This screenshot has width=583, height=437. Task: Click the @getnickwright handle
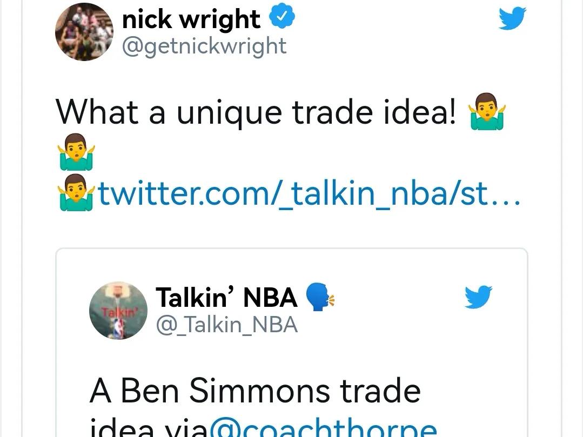pyautogui.click(x=204, y=47)
